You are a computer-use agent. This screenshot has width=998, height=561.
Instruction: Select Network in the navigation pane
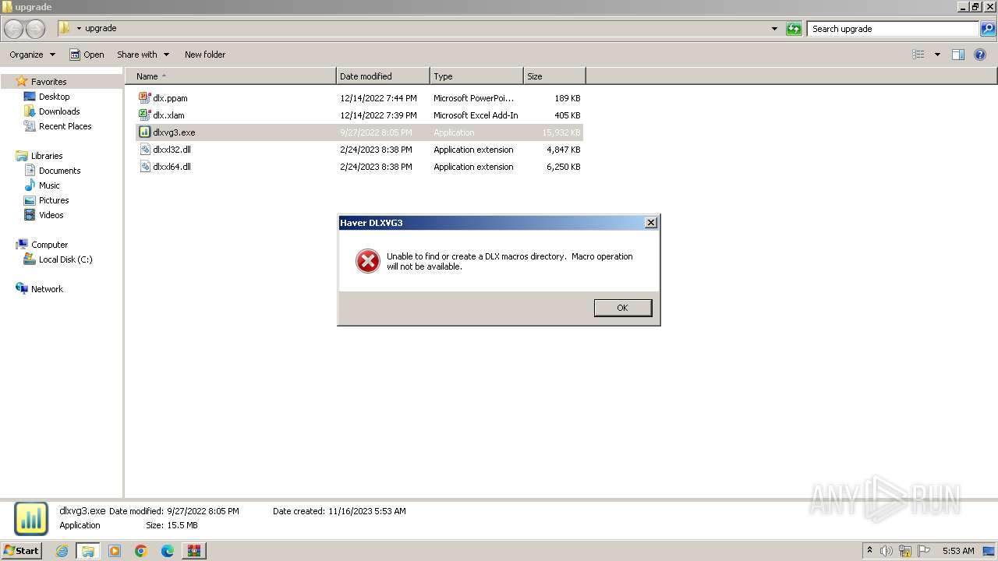pyautogui.click(x=47, y=289)
